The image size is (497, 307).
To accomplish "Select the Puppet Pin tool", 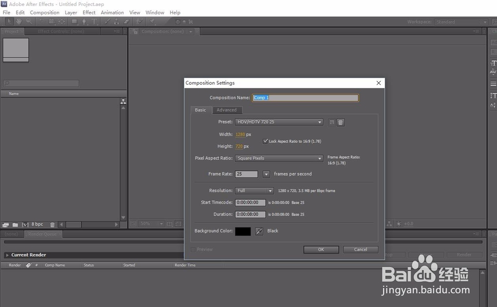I will (153, 21).
